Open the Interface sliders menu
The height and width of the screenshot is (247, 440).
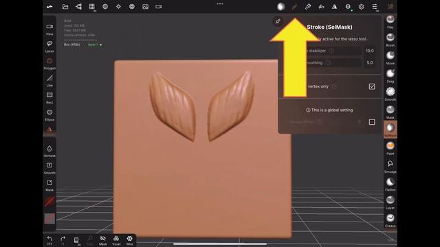pyautogui.click(x=375, y=7)
